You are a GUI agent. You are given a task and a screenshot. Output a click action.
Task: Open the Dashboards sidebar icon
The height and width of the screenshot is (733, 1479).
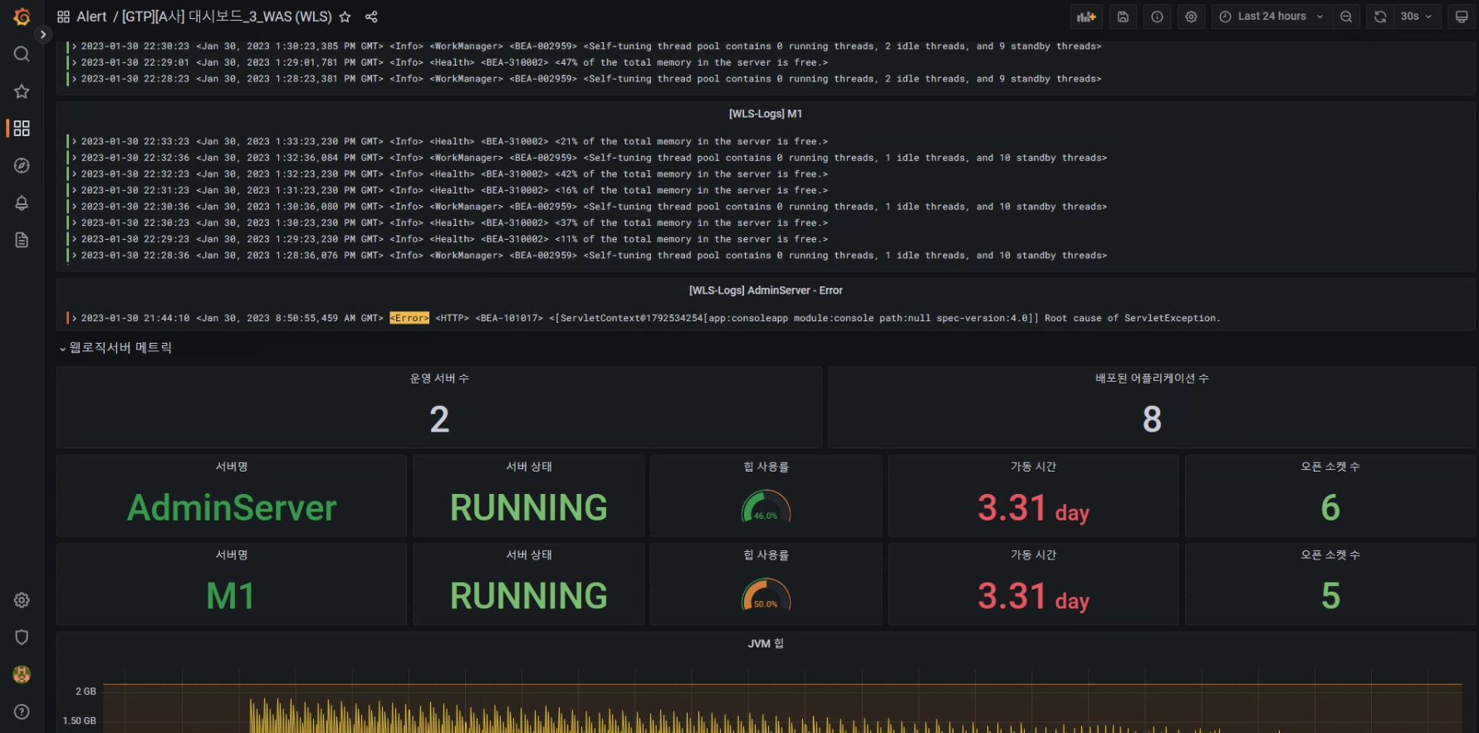[22, 128]
